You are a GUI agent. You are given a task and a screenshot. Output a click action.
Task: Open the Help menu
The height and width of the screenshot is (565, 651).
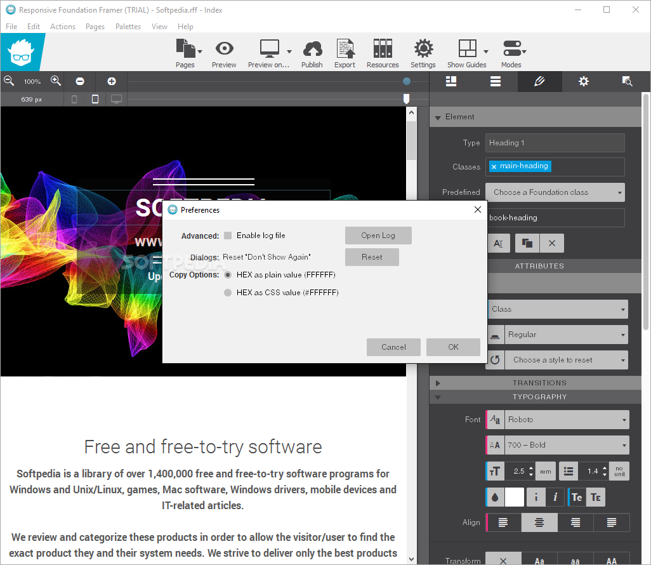point(185,27)
